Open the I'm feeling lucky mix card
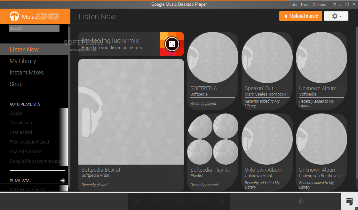The width and height of the screenshot is (358, 210). tap(131, 44)
